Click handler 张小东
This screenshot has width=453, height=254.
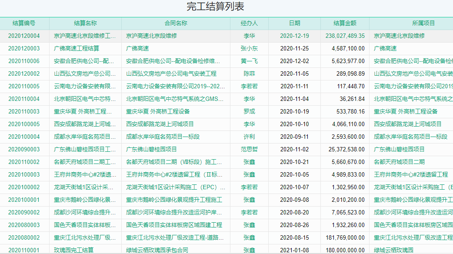(x=249, y=49)
